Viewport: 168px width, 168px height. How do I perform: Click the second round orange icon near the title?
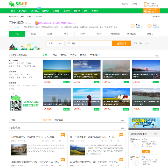150,26
